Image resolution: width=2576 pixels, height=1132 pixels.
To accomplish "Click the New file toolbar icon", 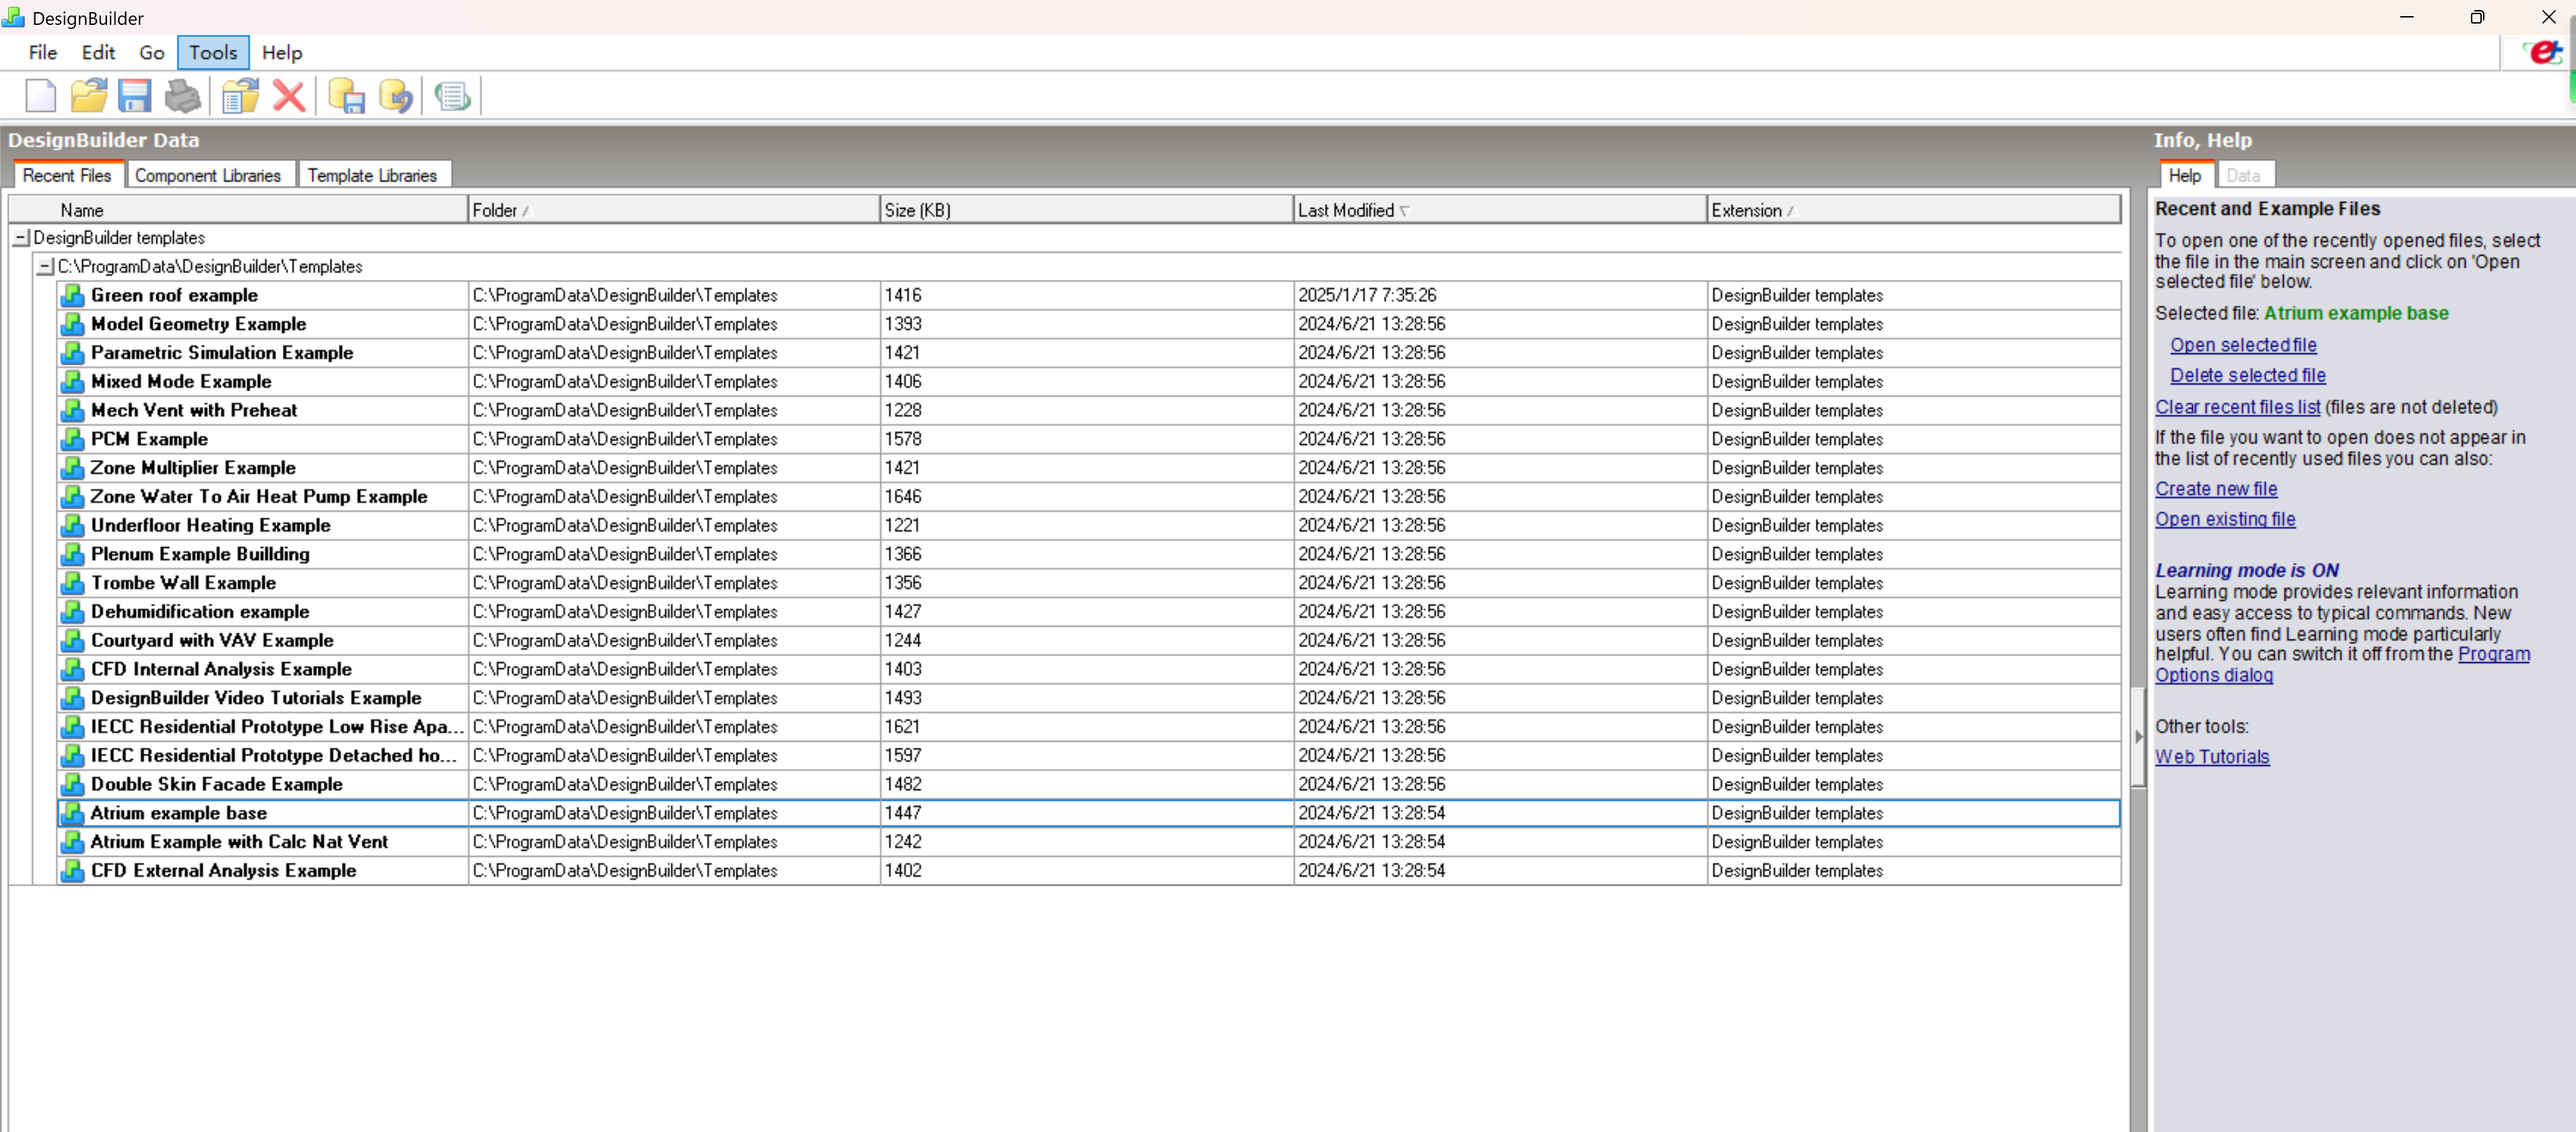I will 41,96.
